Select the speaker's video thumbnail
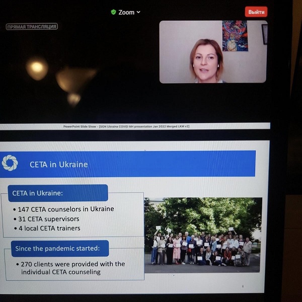This screenshot has width=302, height=302. pos(213,52)
